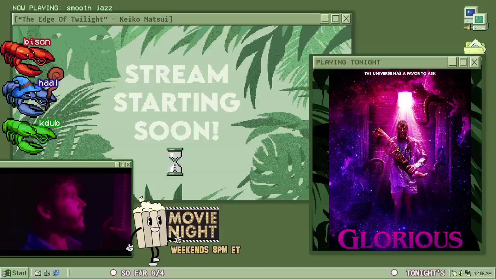
Task: Click the kdub name label
Action: pos(49,123)
